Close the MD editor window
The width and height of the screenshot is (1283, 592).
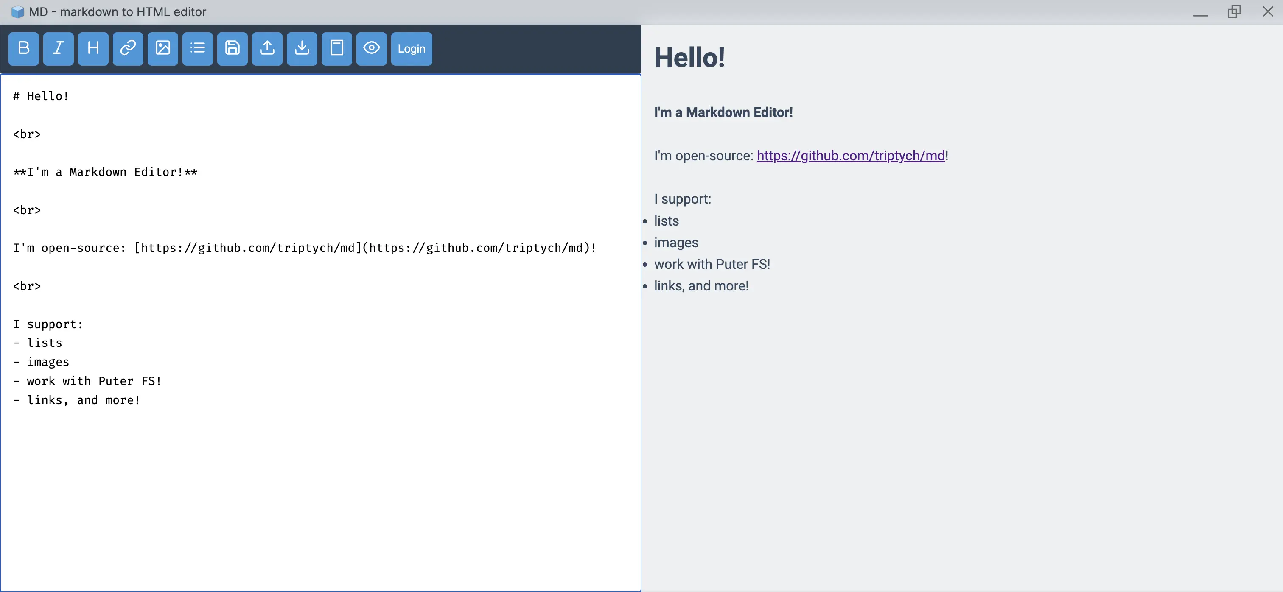click(1268, 11)
